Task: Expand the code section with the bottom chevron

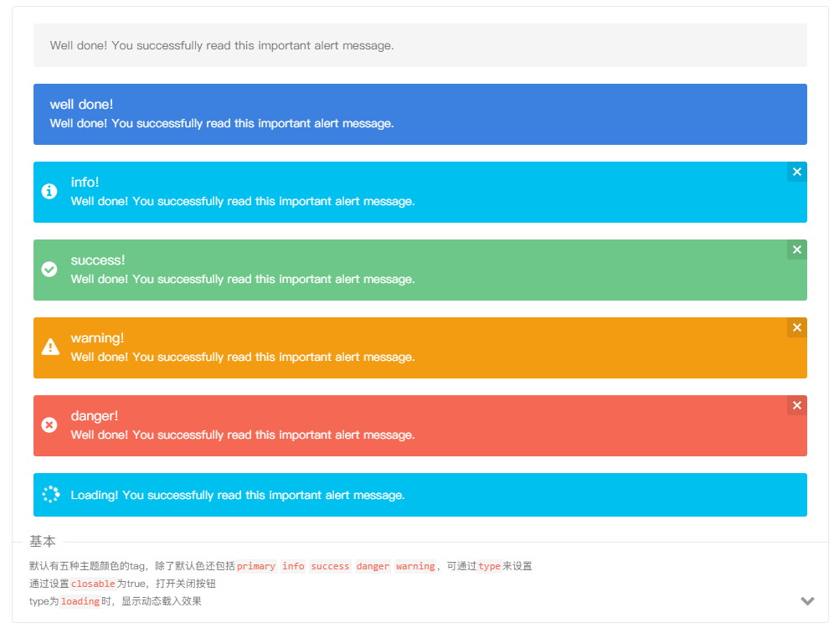Action: coord(807,600)
